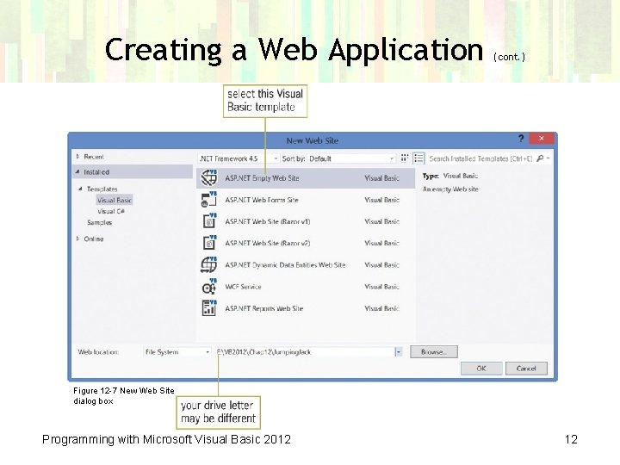This screenshot has height=465, width=620.
Task: Collapse the Templates tree node
Action: coord(80,189)
